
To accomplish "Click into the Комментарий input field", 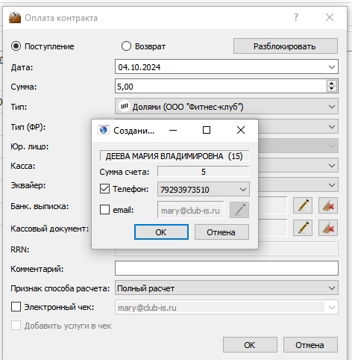I will pos(227,268).
